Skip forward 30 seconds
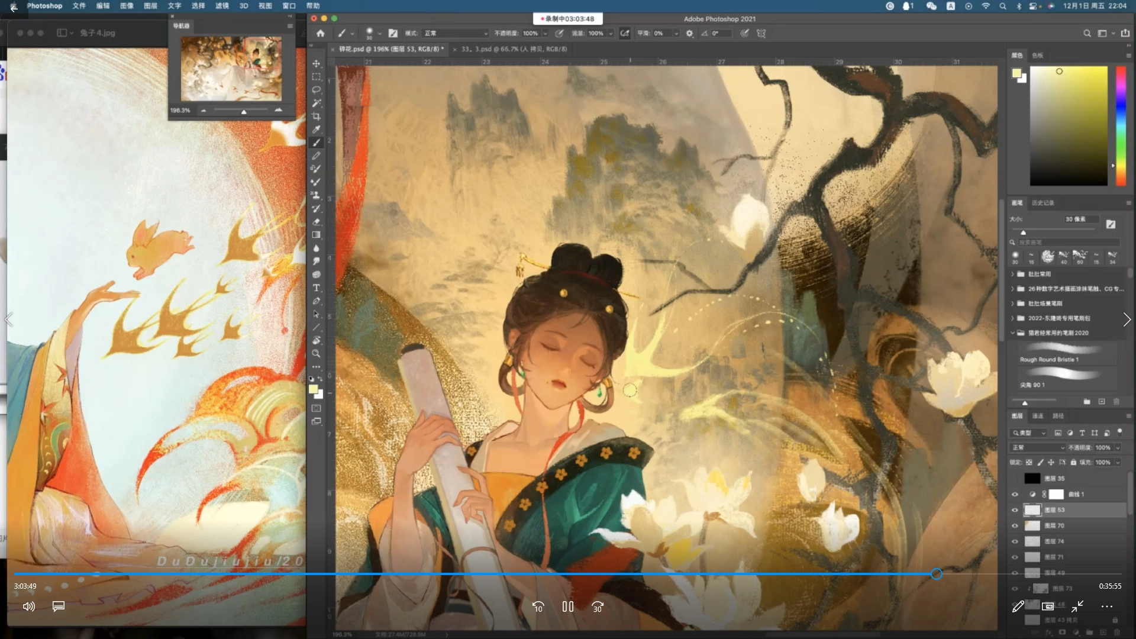The image size is (1136, 639). [598, 606]
